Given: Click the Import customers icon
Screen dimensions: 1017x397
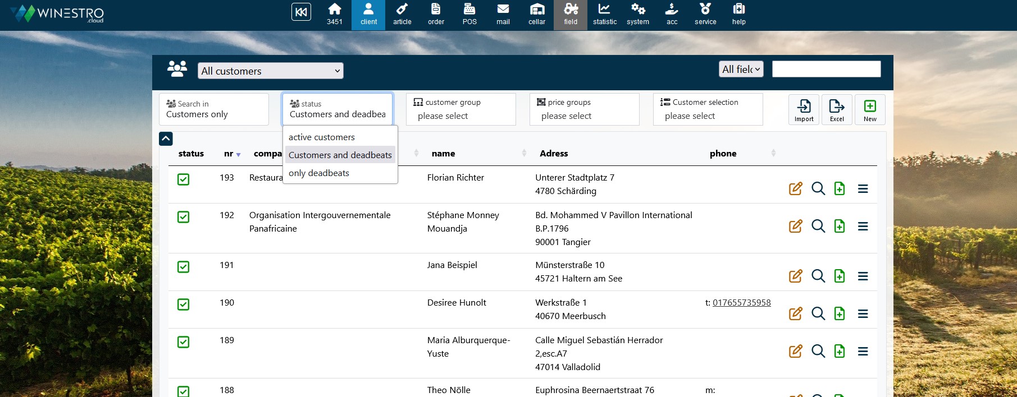Looking at the screenshot, I should (804, 109).
